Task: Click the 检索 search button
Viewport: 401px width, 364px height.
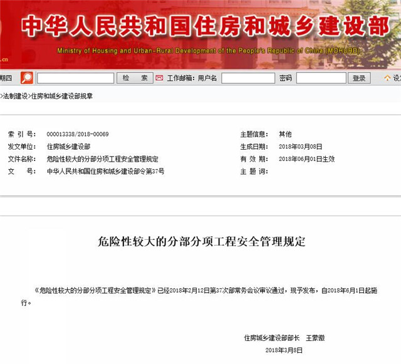Action: coord(135,78)
